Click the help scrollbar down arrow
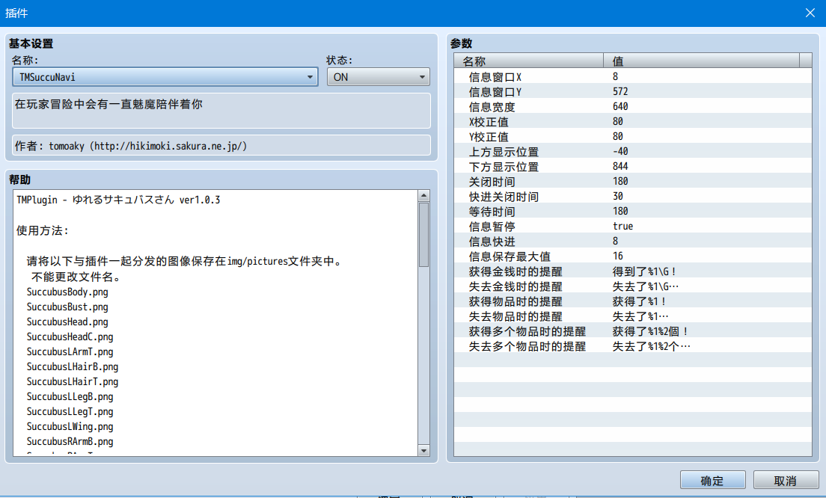826x498 pixels. [x=423, y=450]
